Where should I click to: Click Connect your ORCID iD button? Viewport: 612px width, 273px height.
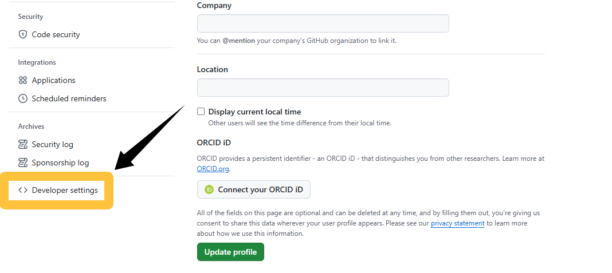(x=254, y=189)
